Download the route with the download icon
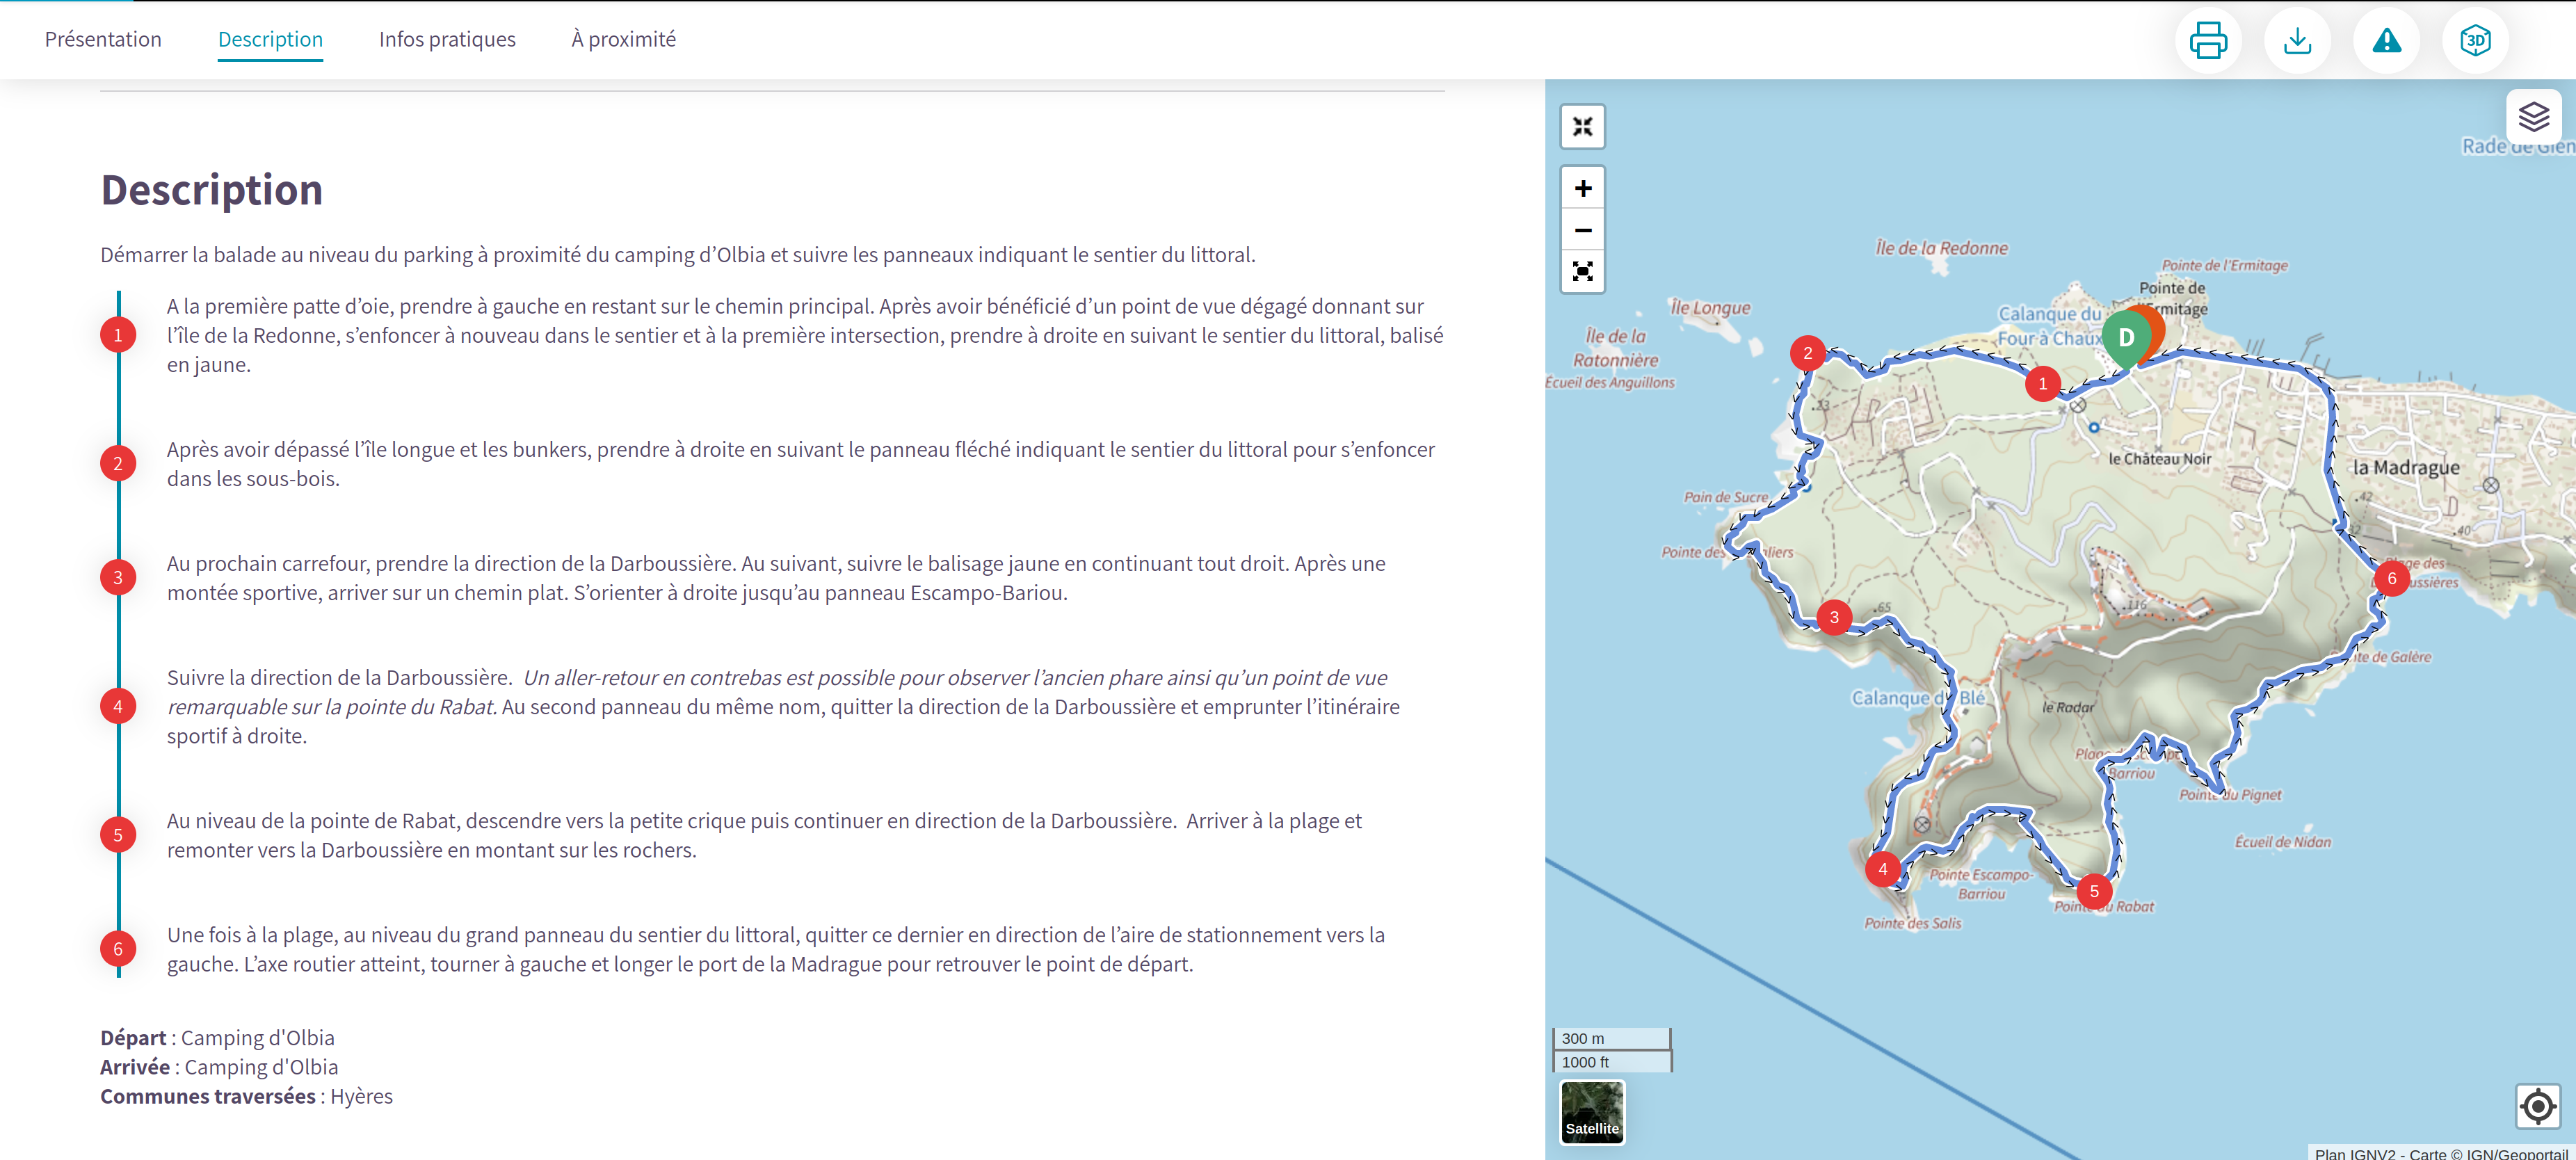Image resolution: width=2576 pixels, height=1160 pixels. point(2297,41)
